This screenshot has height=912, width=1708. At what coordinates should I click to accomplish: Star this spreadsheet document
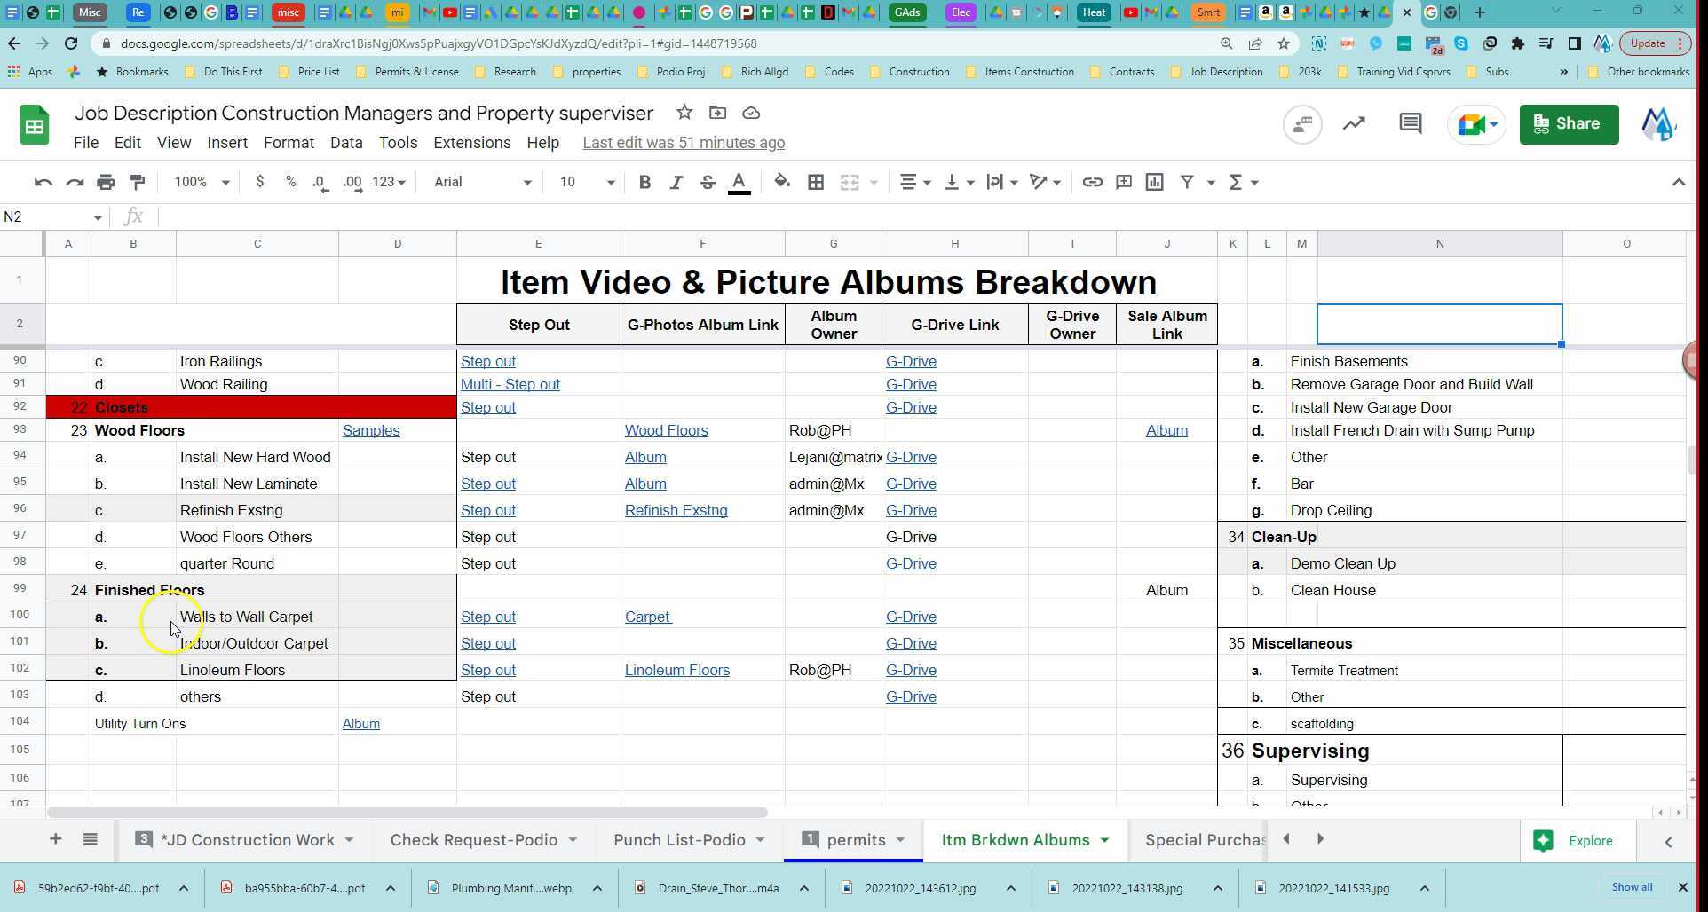(684, 113)
